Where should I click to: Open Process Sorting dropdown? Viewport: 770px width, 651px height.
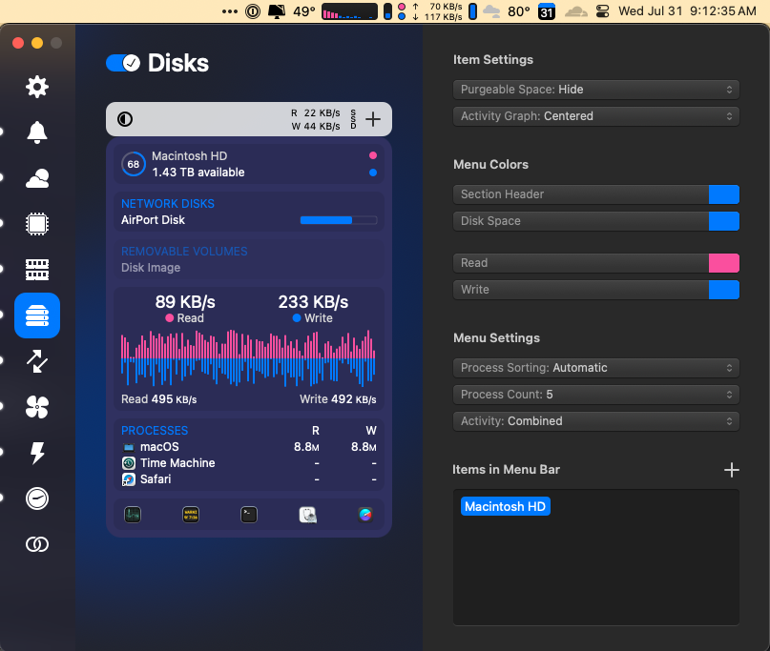point(596,368)
